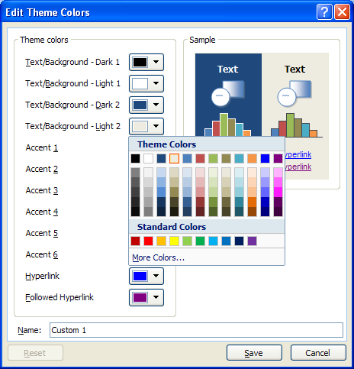Select standard red color swatch
354x369 pixels.
(149, 241)
